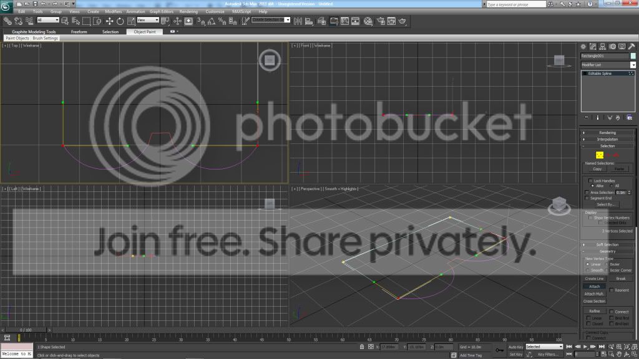Viewport: 639px width, 359px height.
Task: Open the Graph Editors menu
Action: [x=162, y=11]
